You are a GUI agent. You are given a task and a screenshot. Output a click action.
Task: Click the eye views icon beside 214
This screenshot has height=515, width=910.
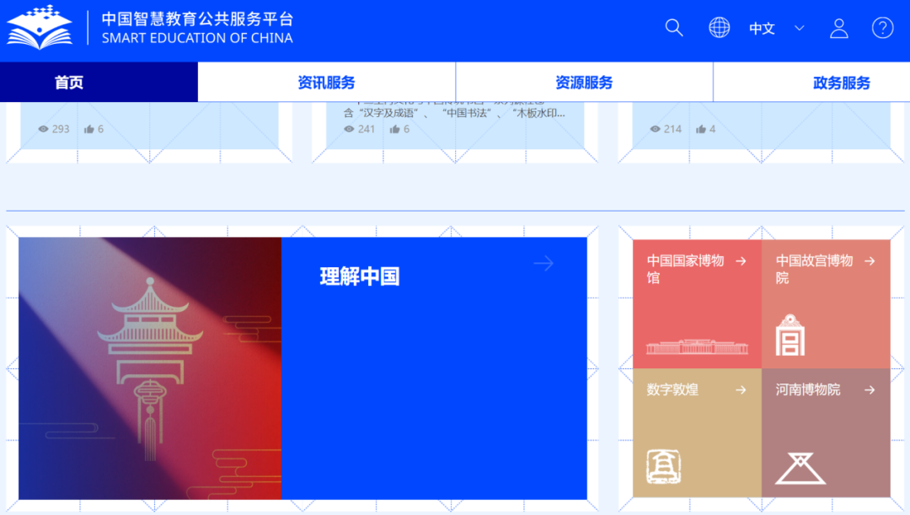pos(656,129)
